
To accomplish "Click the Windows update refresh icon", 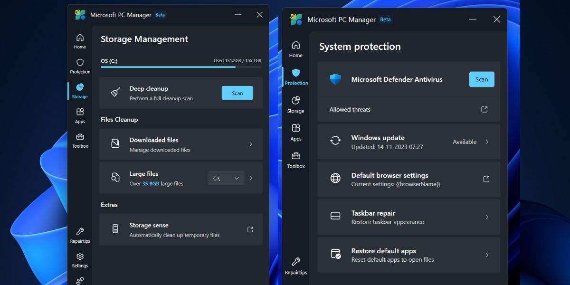I will click(x=336, y=141).
